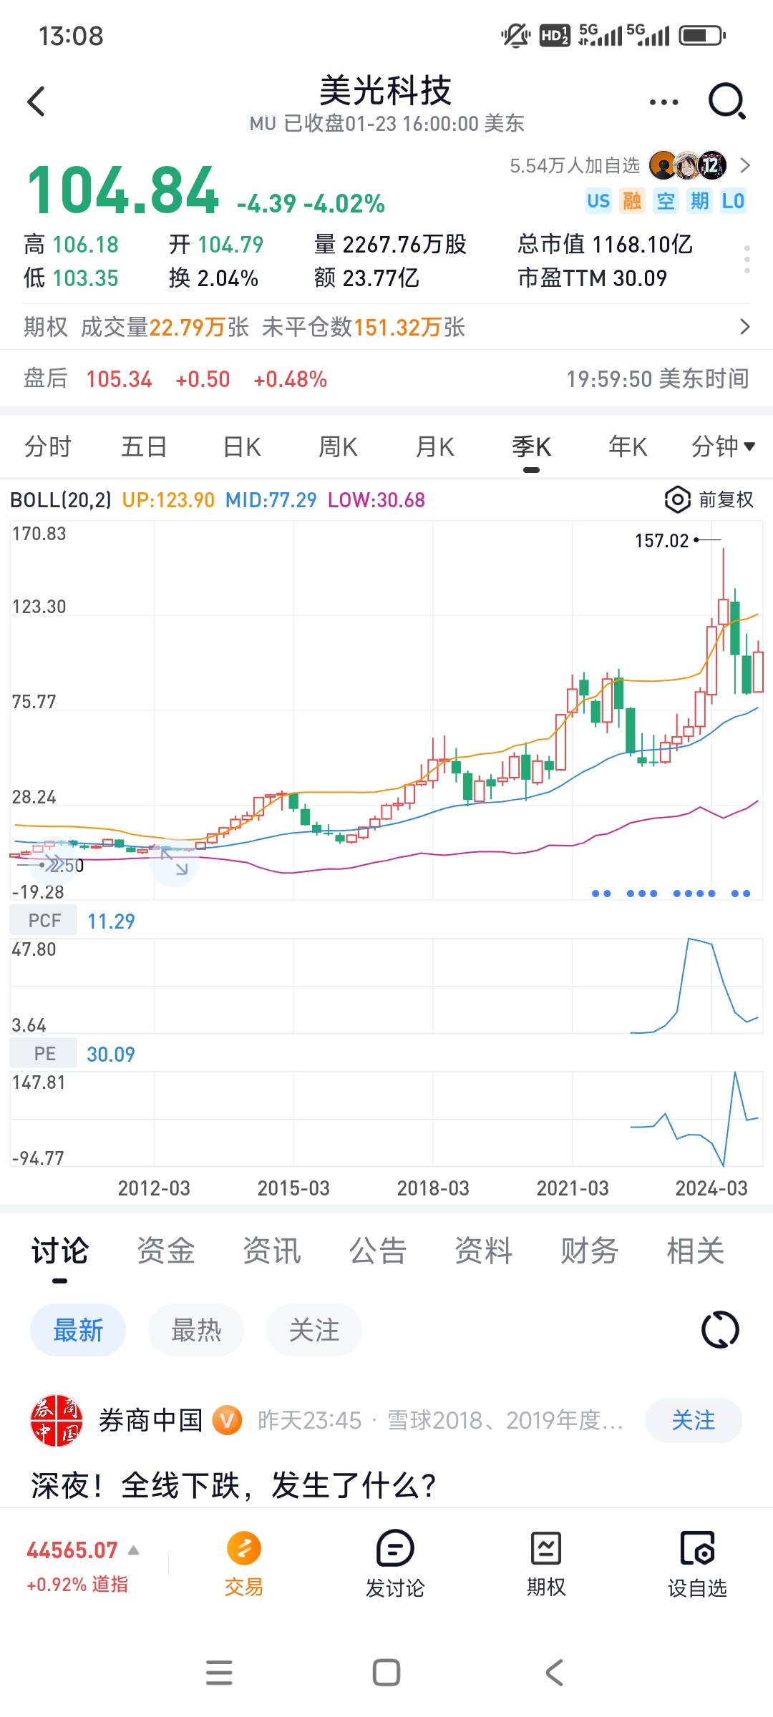
Task: Open the 资料 section tab
Action: tap(484, 1251)
